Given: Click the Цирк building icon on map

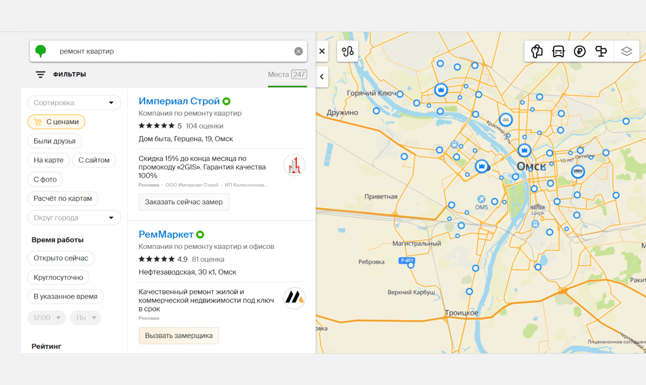Looking at the screenshot, I should coord(538,207).
